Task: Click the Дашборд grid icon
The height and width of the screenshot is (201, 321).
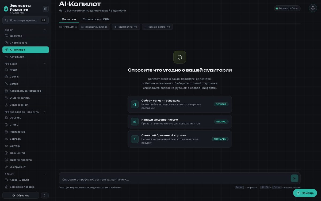Action: (6, 36)
